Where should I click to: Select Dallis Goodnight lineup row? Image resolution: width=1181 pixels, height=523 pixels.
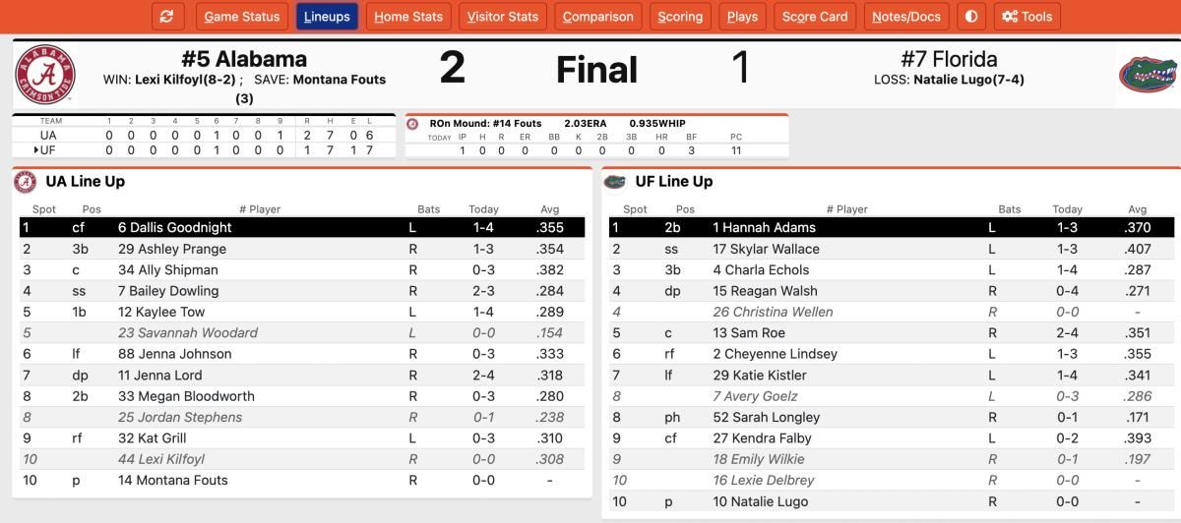(x=302, y=227)
